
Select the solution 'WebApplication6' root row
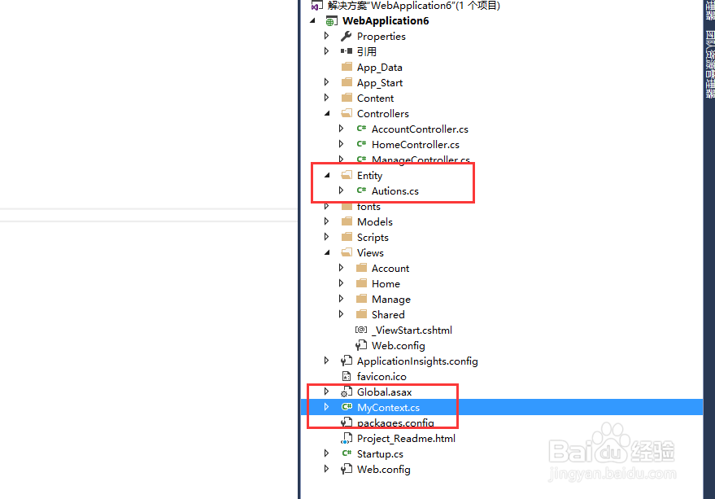pos(414,6)
